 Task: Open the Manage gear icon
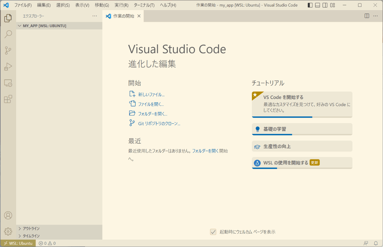point(8,232)
